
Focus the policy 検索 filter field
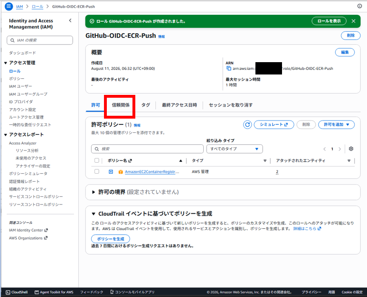tap(148, 149)
